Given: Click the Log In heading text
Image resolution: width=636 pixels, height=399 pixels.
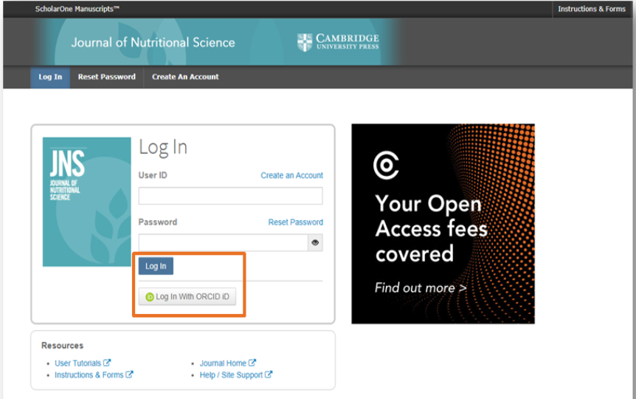Looking at the screenshot, I should [x=163, y=147].
